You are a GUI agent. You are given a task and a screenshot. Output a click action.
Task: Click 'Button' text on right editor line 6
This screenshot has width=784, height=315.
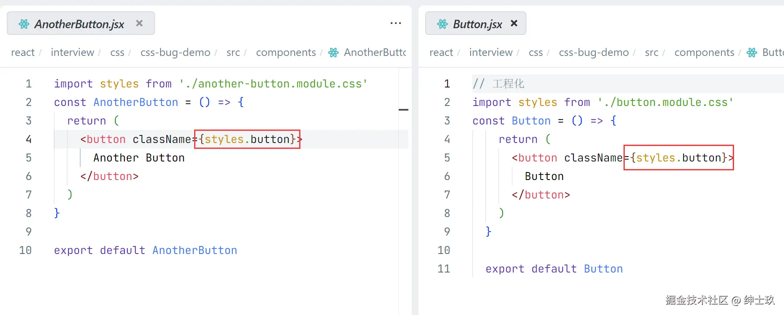(x=544, y=176)
